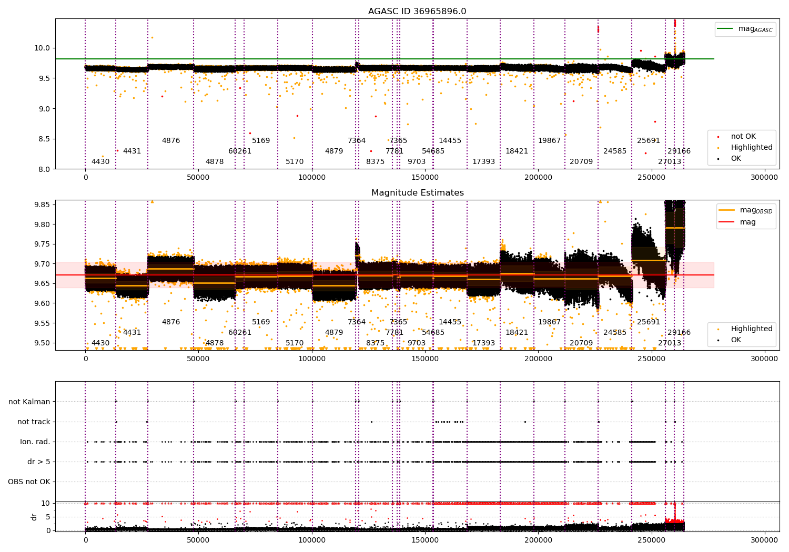Click obsid label 17393 in the Magnitude Estimates plot

pyautogui.click(x=483, y=343)
